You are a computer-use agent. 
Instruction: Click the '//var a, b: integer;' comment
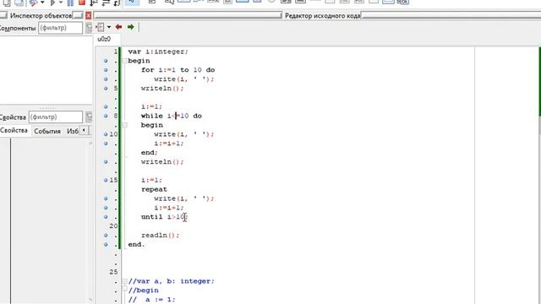point(172,281)
